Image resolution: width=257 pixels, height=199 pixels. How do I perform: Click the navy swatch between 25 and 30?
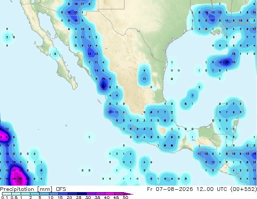(x=82, y=194)
